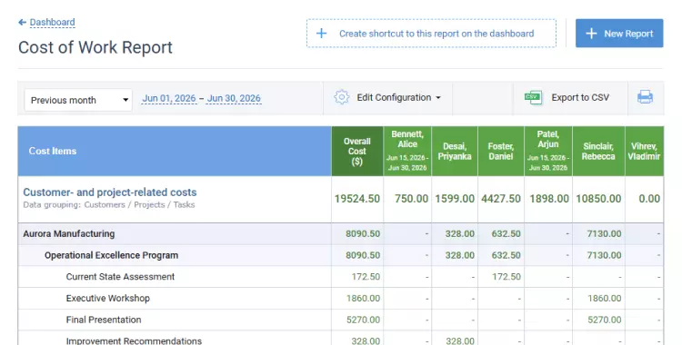Viewport: 682px width, 345px height.
Task: Select the Desai, Priyanka column header
Action: click(455, 152)
